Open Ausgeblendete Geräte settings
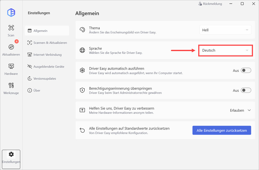 [x=47, y=67]
